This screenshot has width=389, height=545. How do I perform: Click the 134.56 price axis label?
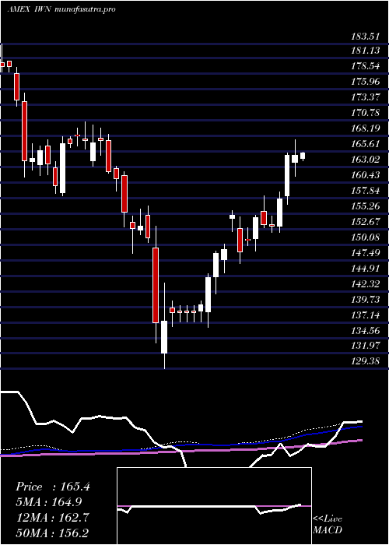coord(365,331)
